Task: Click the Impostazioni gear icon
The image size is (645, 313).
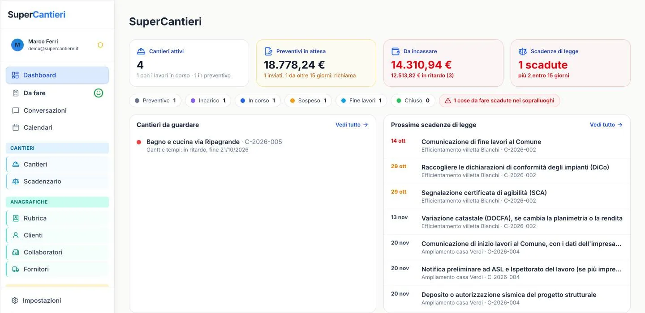Action: [x=15, y=300]
